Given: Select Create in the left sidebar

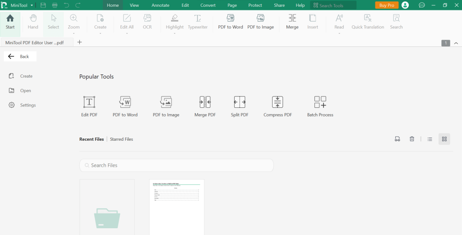Looking at the screenshot, I should pyautogui.click(x=21, y=76).
